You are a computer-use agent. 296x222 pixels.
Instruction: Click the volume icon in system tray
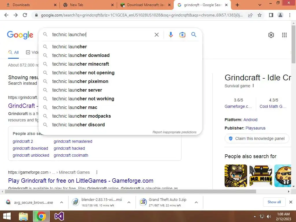coord(269,217)
